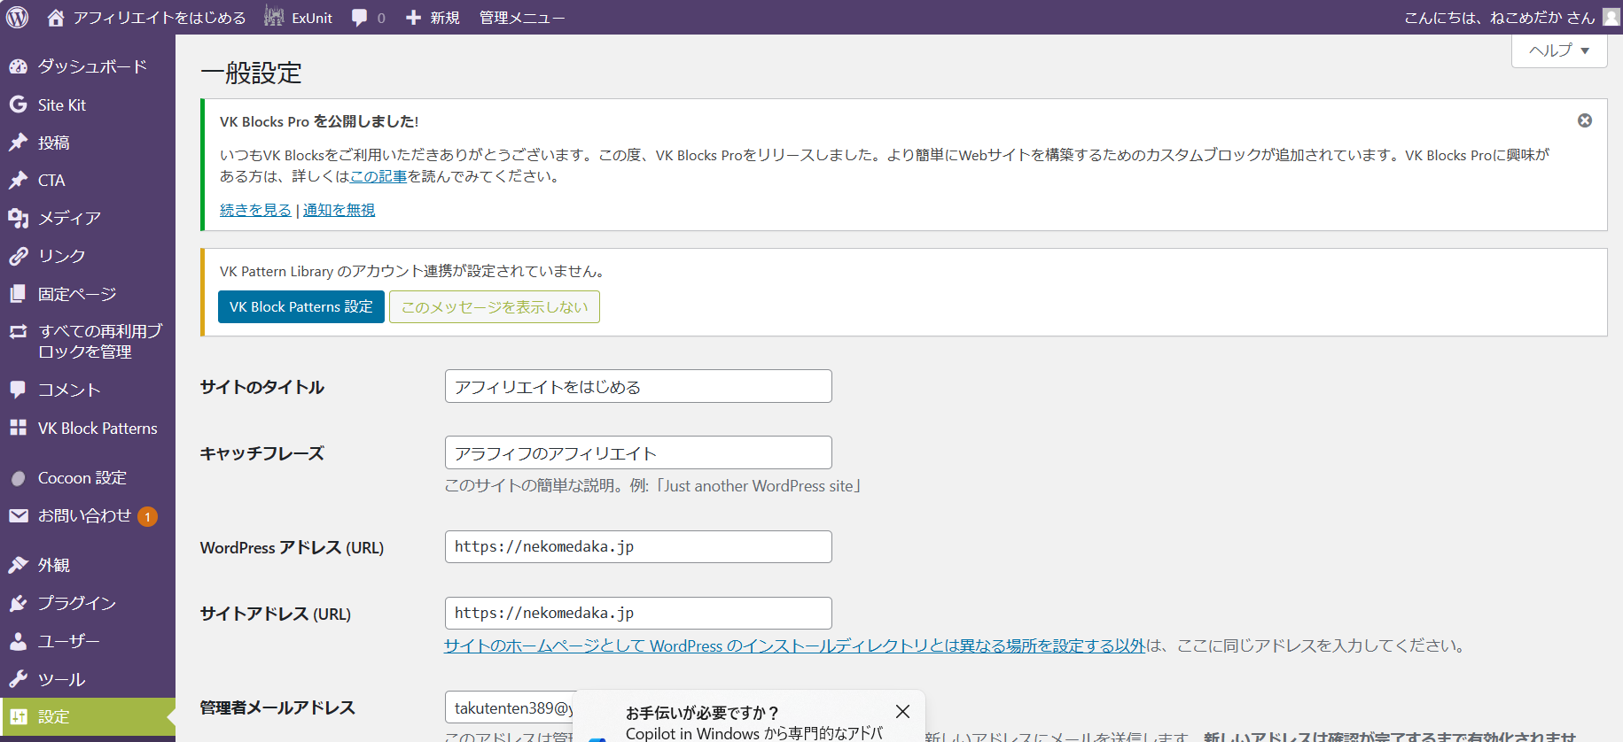This screenshot has height=742, width=1623.
Task: Click このメッセージを表示しない button
Action: [x=494, y=306]
